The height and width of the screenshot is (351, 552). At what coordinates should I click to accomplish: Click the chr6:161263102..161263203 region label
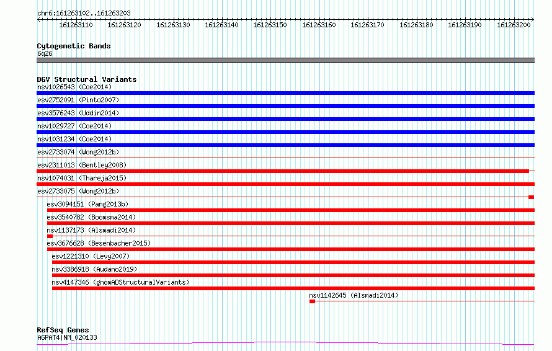tap(84, 13)
